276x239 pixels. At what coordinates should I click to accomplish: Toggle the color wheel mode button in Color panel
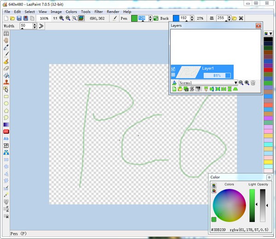click(x=214, y=185)
